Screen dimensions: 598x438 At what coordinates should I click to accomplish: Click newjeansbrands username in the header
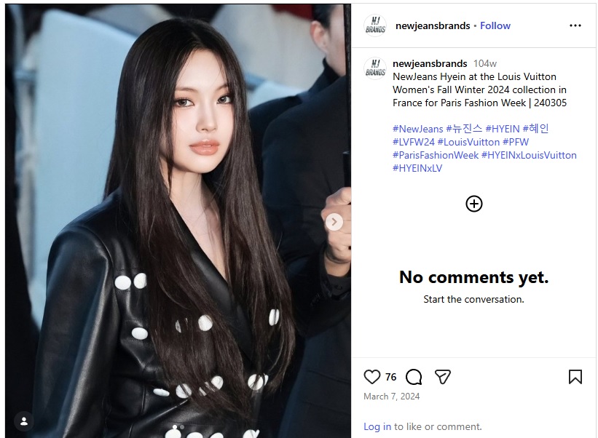point(433,25)
